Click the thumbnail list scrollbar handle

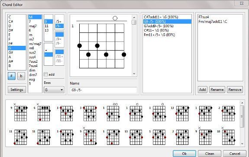(x=242, y=117)
